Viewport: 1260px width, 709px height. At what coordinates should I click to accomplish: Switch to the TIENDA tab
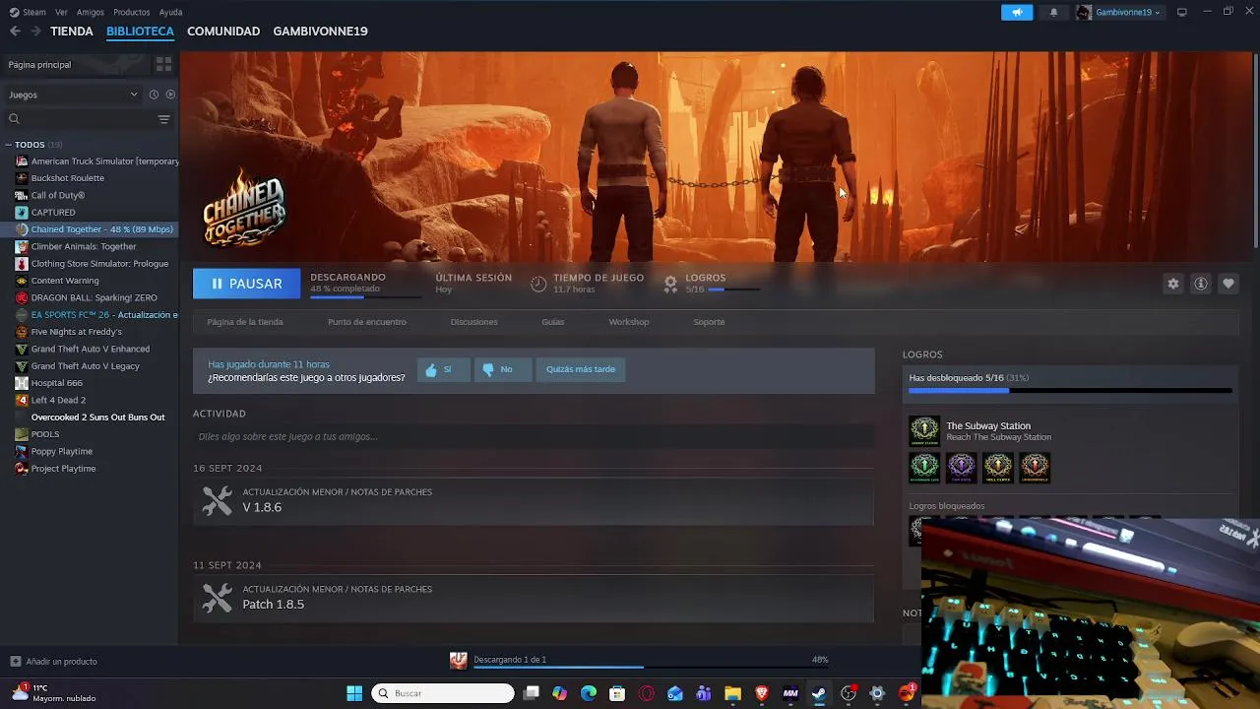tap(72, 32)
